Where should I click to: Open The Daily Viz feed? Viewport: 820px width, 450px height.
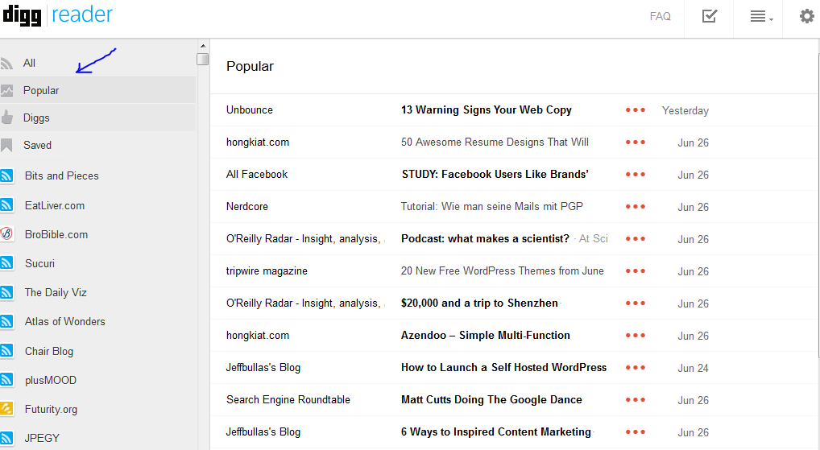point(56,293)
